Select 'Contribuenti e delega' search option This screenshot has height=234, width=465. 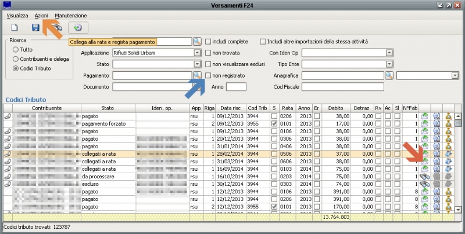click(x=15, y=59)
